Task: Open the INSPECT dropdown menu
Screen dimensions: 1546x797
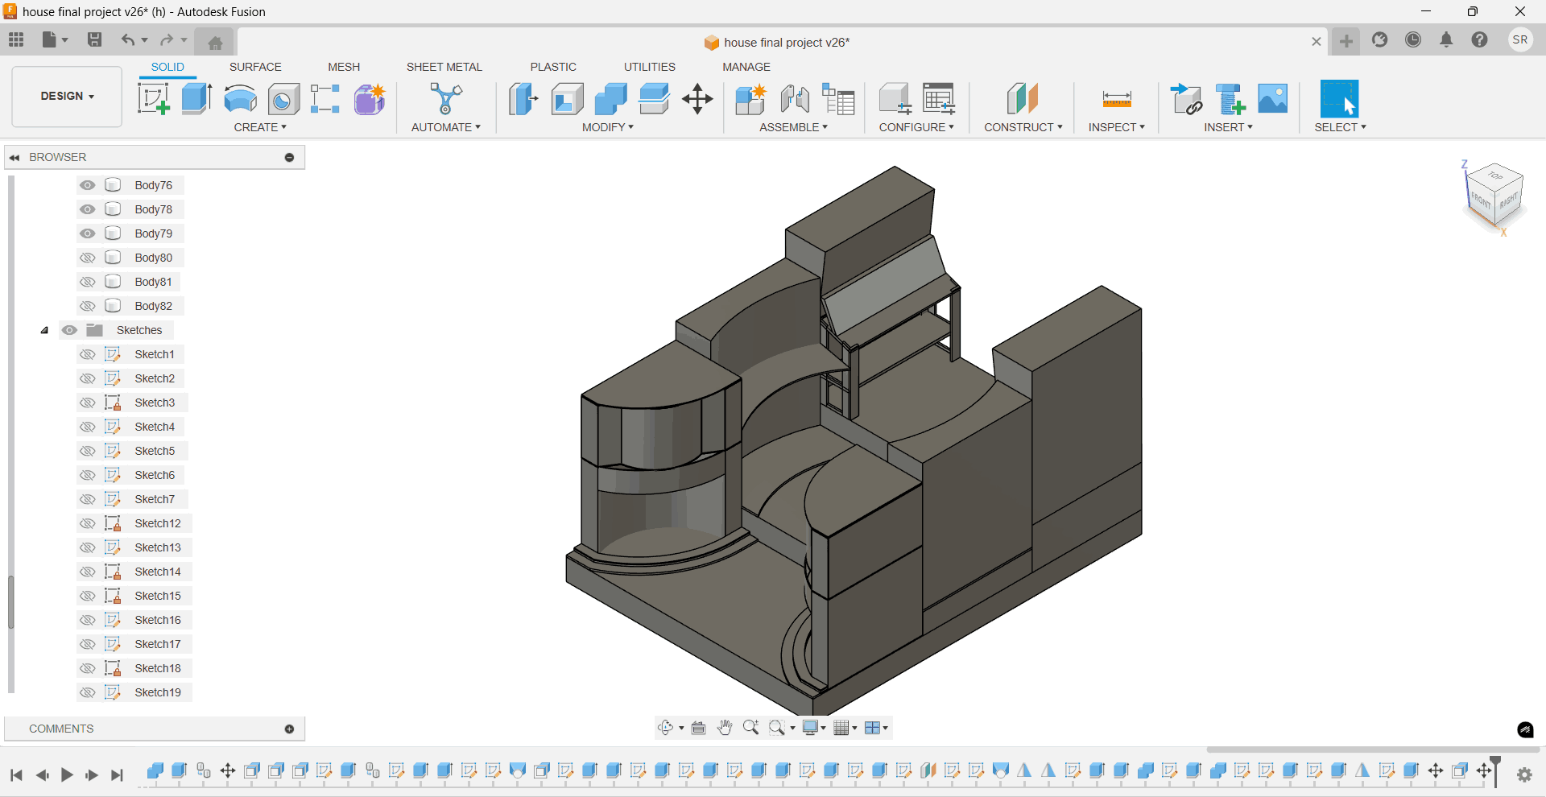Action: tap(1116, 127)
